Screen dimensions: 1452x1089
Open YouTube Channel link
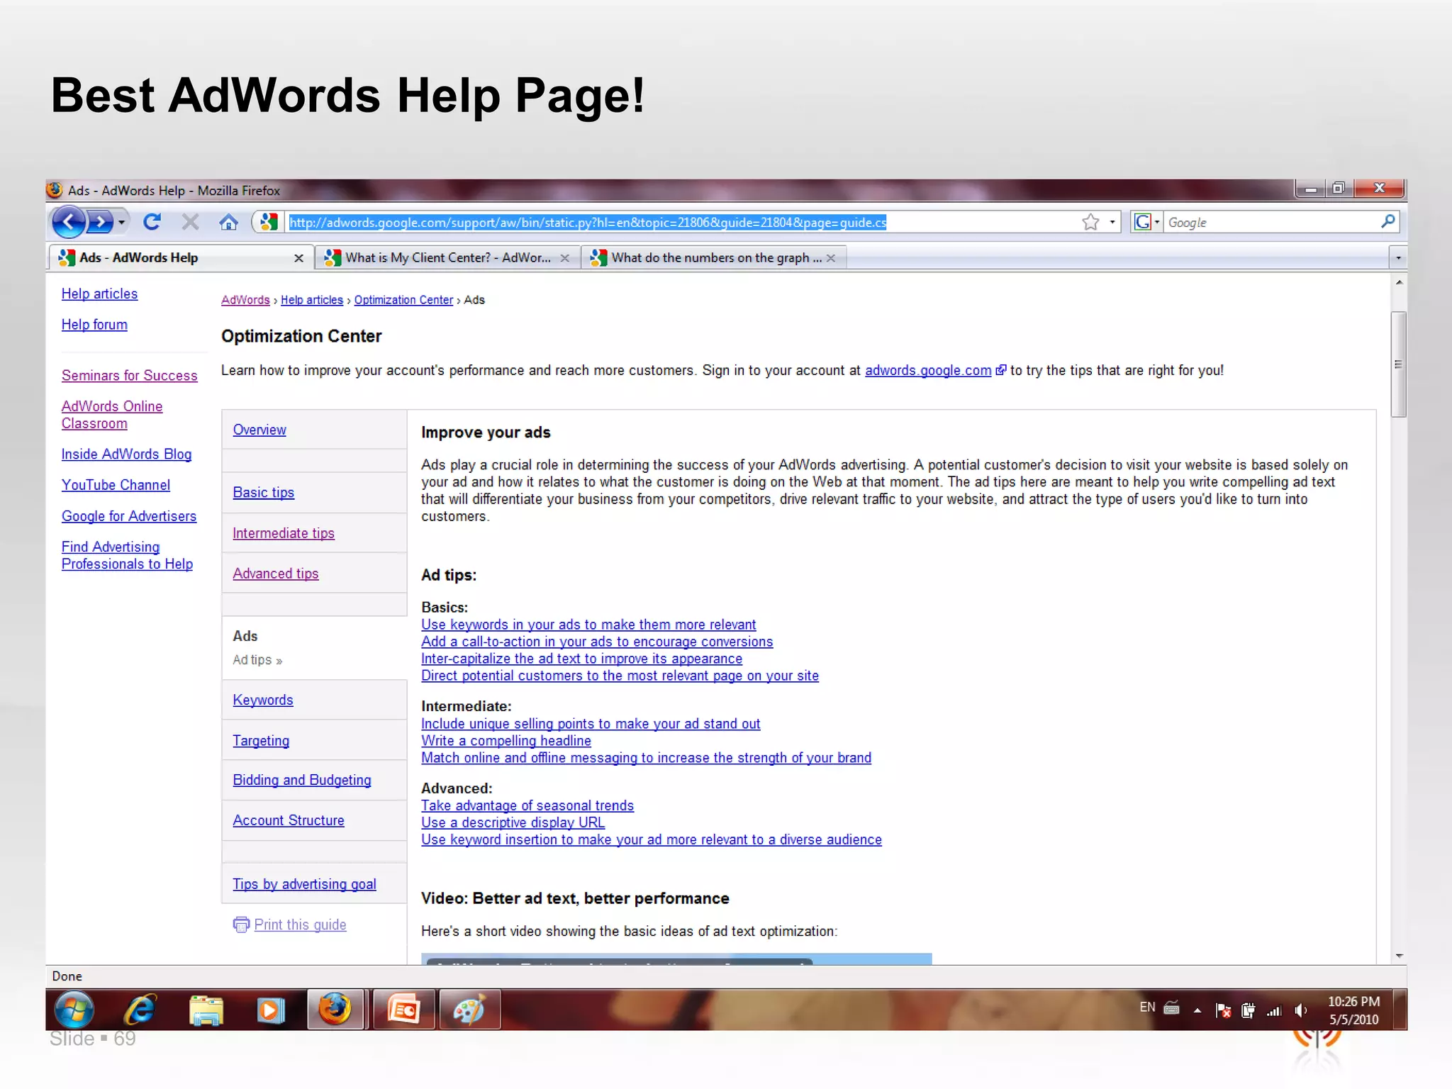(116, 485)
